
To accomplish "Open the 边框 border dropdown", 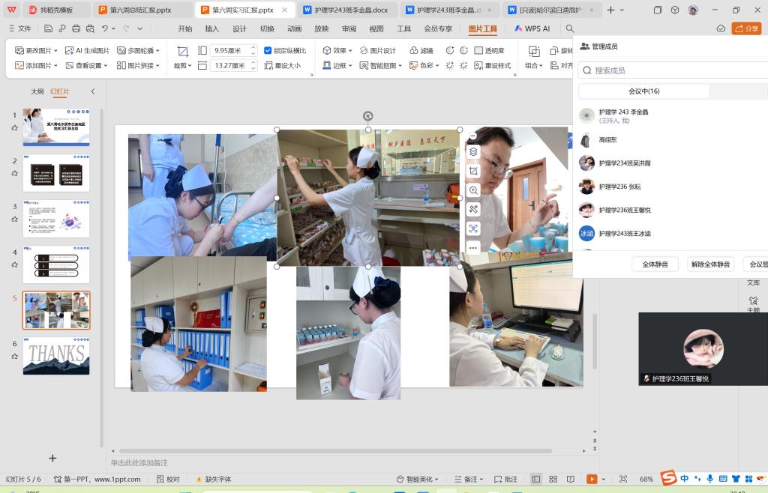I will coord(338,65).
